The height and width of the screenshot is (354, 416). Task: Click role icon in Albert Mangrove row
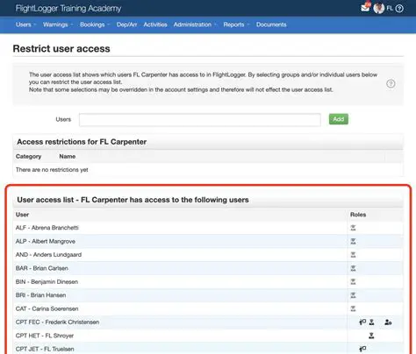[353, 241]
